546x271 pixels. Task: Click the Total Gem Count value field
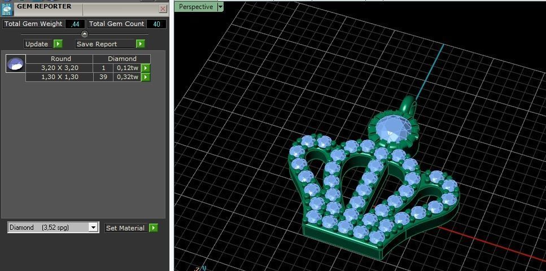156,24
